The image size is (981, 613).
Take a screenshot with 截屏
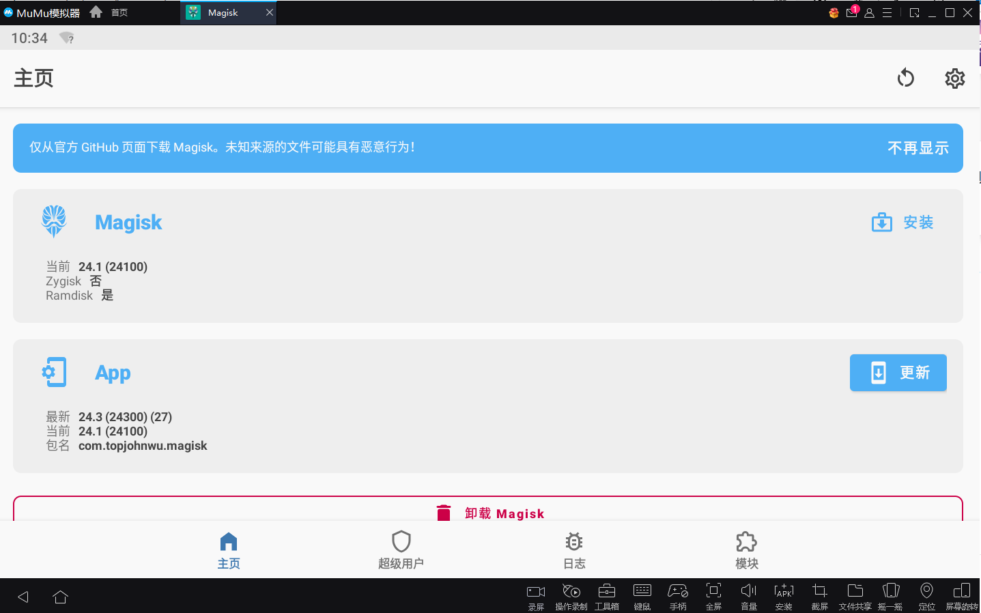[x=820, y=597]
